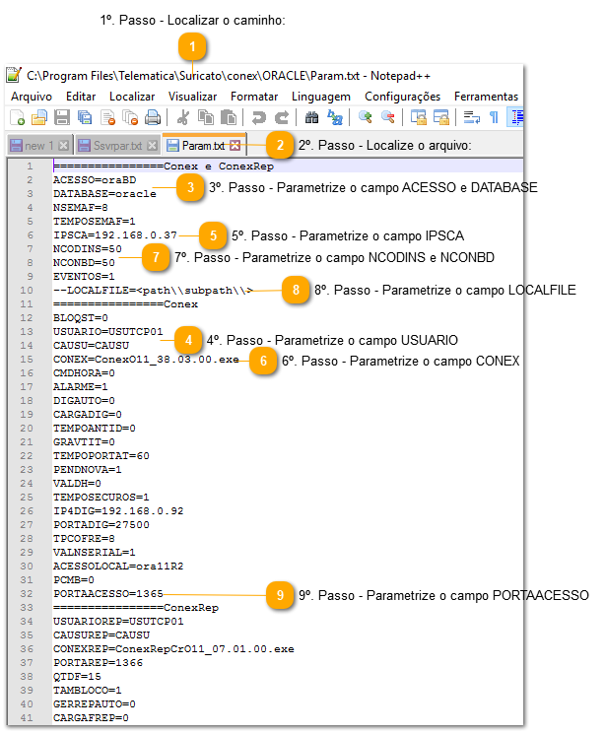Click the New file toolbar icon
The image size is (605, 734).
pyautogui.click(x=16, y=118)
